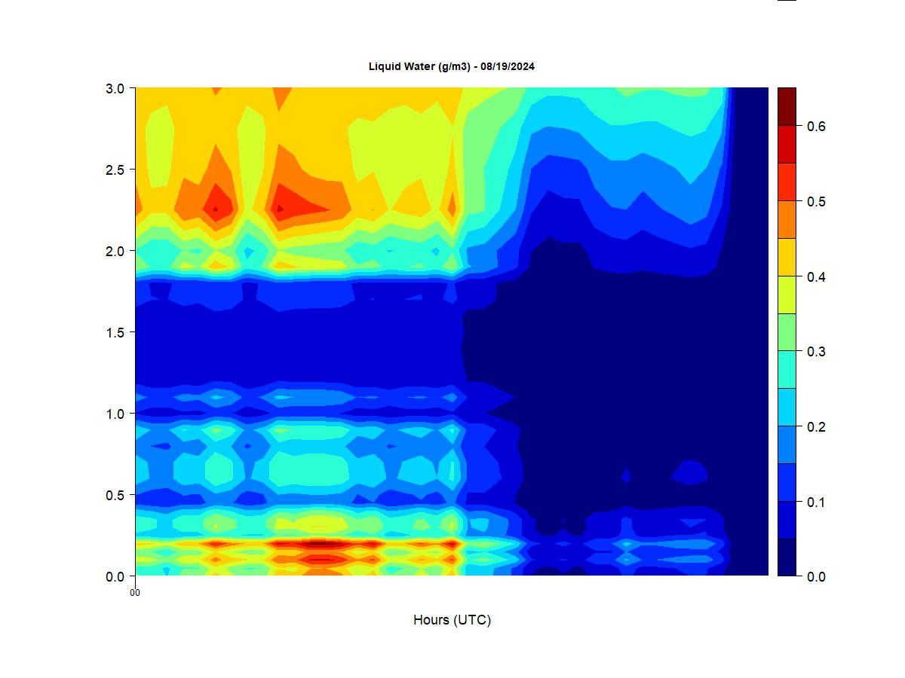This screenshot has height=678, width=905.
Task: Pick the dark maroon top colorbar swatch
Action: tap(787, 106)
